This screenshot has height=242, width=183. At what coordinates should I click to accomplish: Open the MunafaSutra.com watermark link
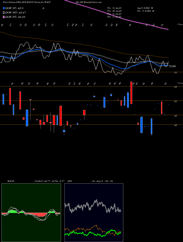point(92,2)
